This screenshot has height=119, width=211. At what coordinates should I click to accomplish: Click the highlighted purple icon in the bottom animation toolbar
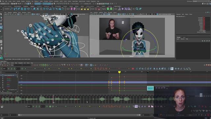click(136, 106)
